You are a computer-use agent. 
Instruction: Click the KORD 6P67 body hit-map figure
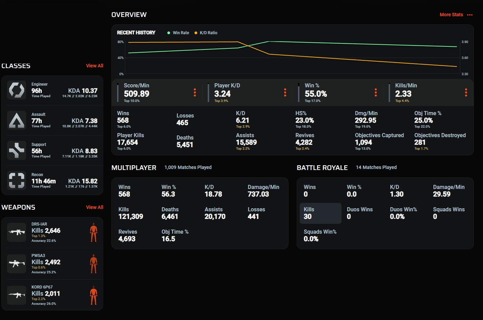click(x=93, y=295)
